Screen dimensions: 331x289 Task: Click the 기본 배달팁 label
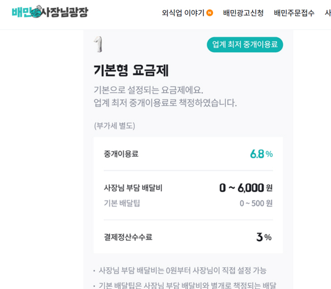pos(122,203)
